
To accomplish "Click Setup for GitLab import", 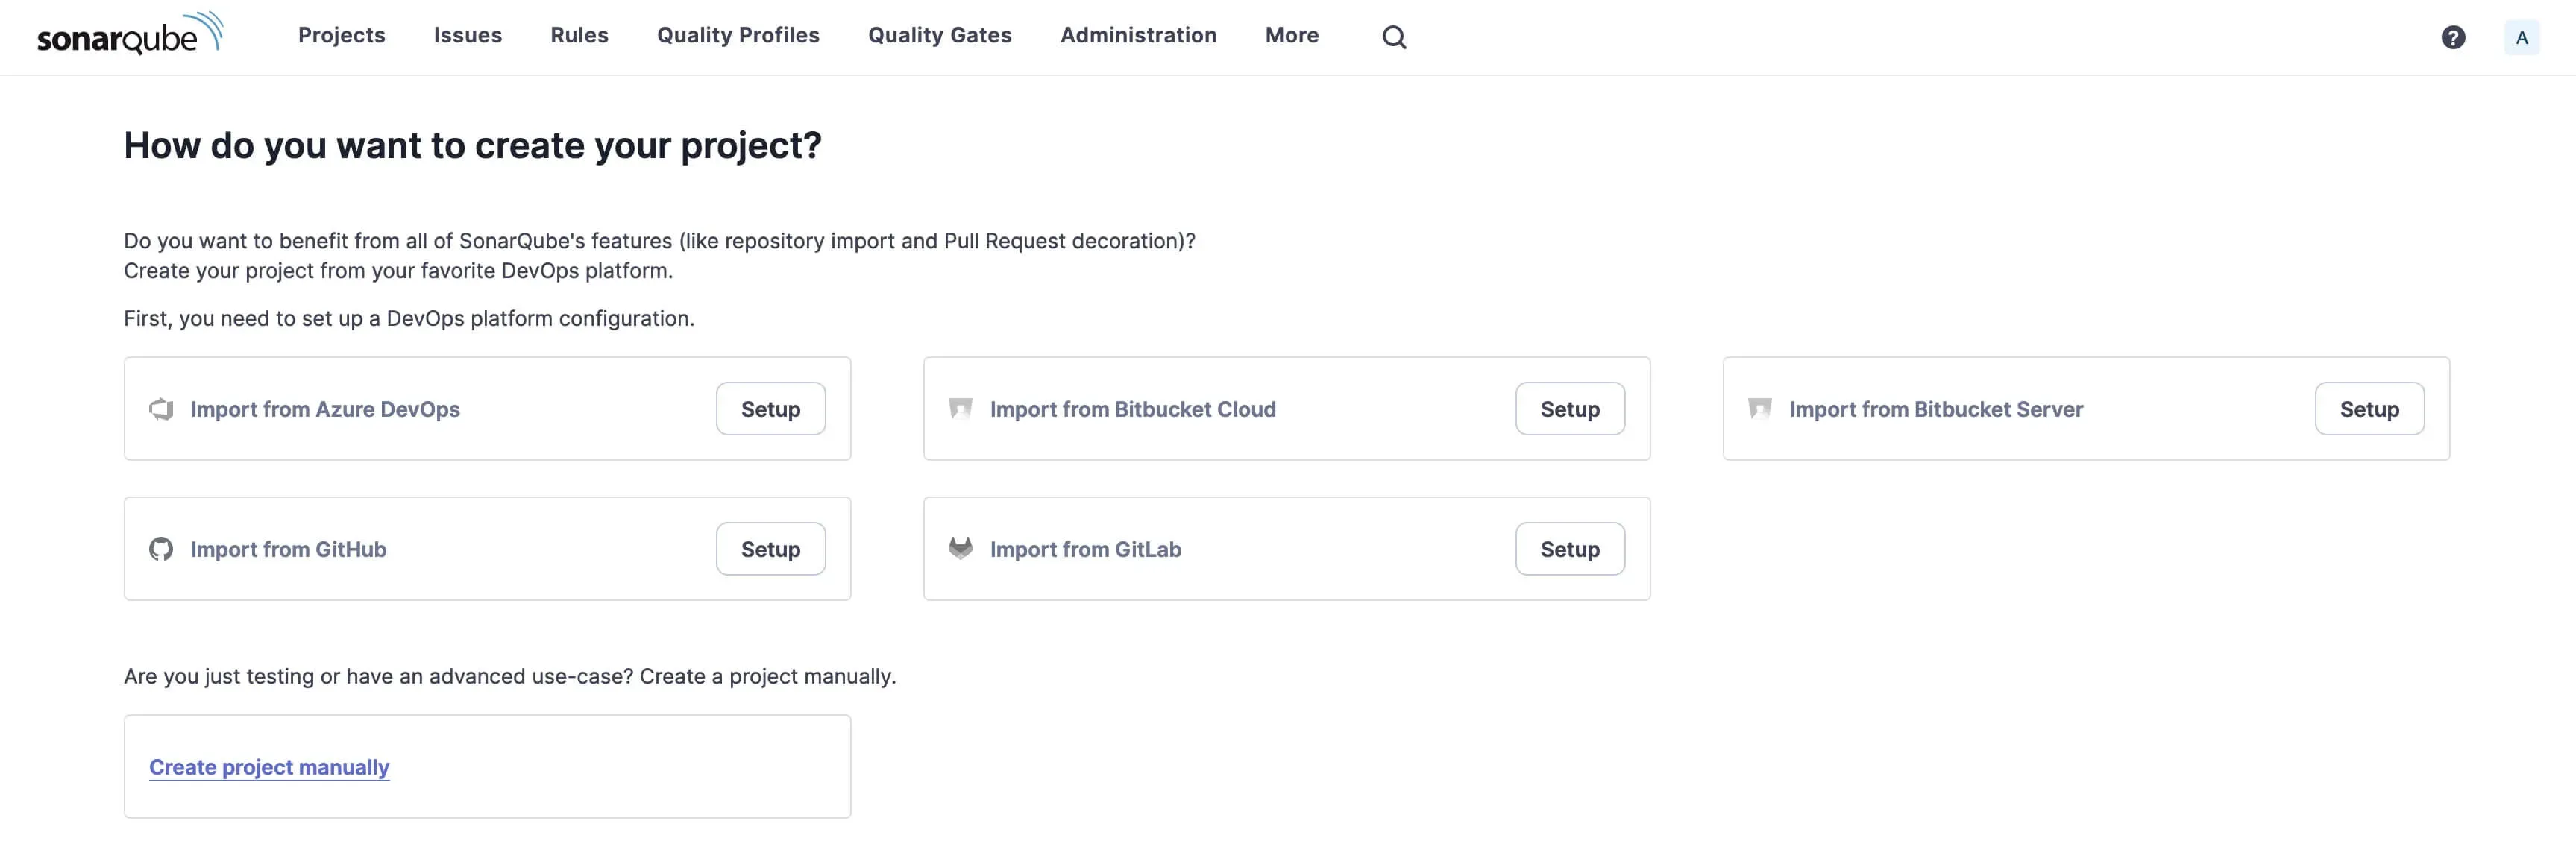I will click(x=1570, y=549).
